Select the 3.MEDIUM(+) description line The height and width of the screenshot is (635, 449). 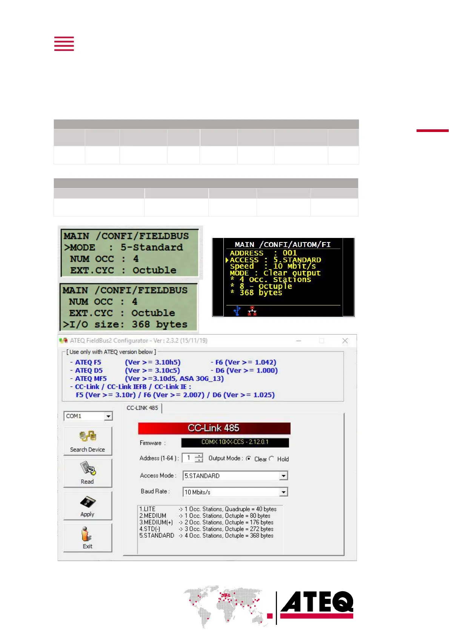[x=206, y=522]
